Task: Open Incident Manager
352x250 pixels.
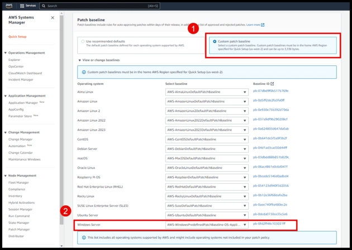Action: point(21,80)
